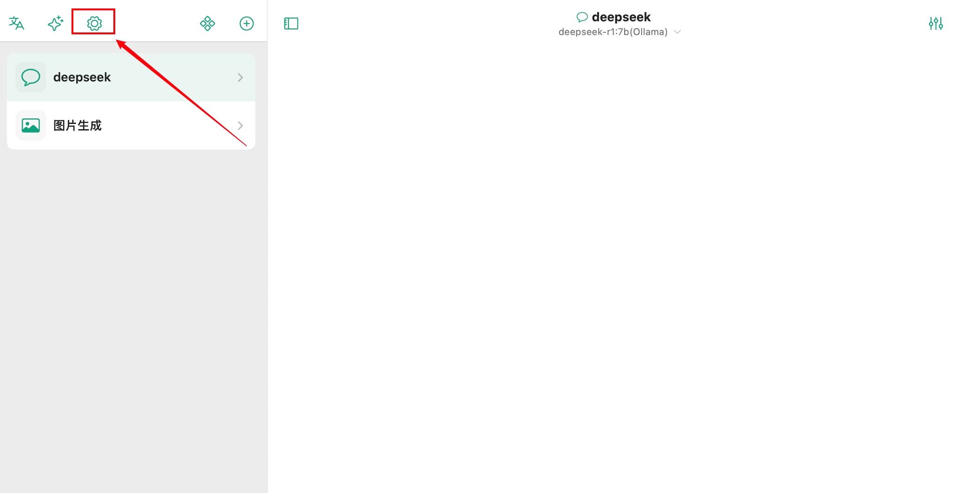954x493 pixels.
Task: Open chat parameter sliders icon
Action: [x=936, y=23]
